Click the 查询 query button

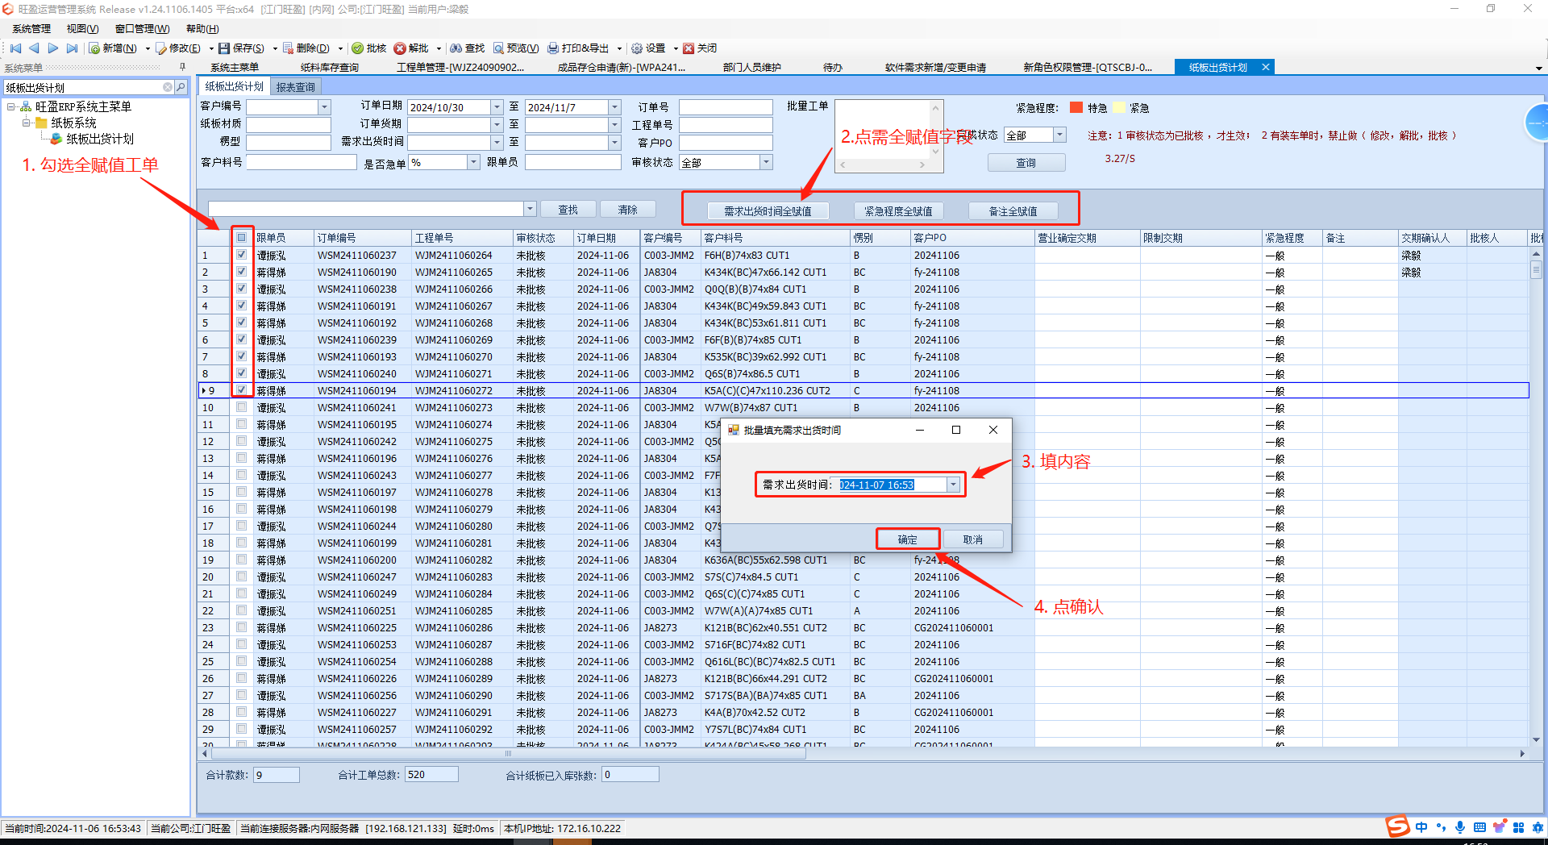coord(1026,163)
